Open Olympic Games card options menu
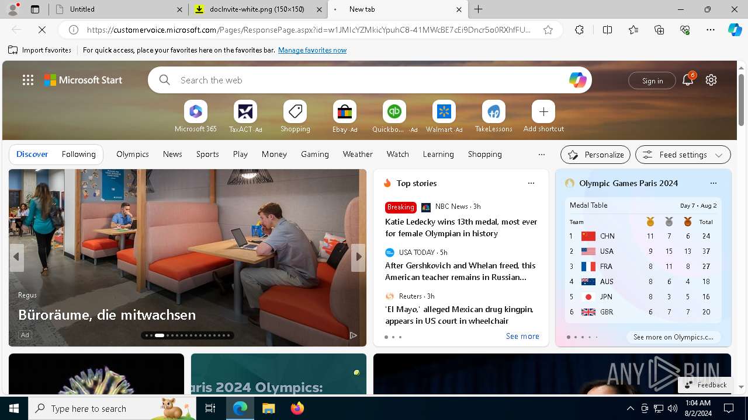 point(714,183)
